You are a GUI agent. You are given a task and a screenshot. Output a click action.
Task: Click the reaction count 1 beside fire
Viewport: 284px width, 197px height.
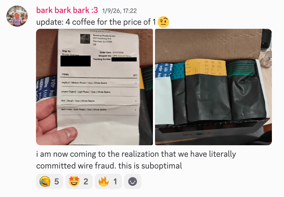point(115,181)
